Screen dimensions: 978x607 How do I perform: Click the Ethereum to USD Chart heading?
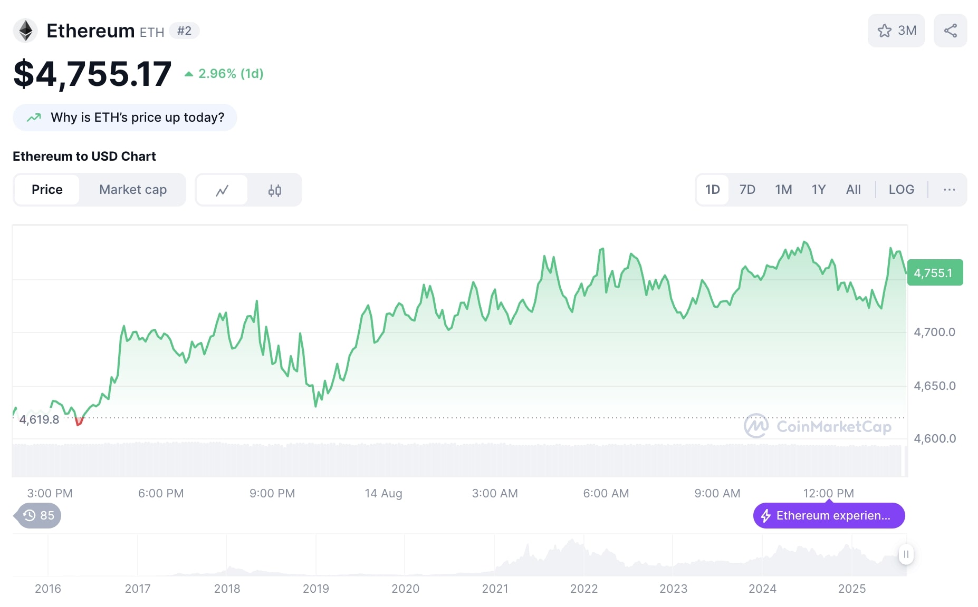click(x=84, y=156)
